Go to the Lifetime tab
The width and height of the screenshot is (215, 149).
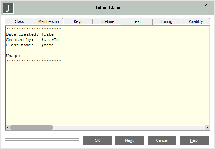click(x=107, y=21)
